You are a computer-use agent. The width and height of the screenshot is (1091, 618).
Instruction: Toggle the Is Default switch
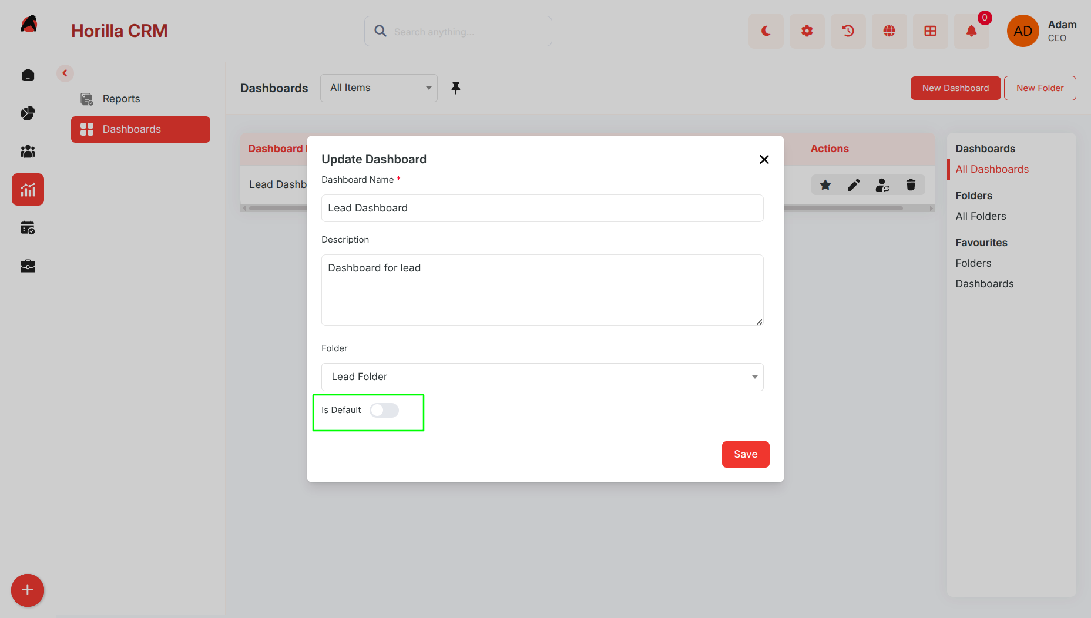[384, 410]
